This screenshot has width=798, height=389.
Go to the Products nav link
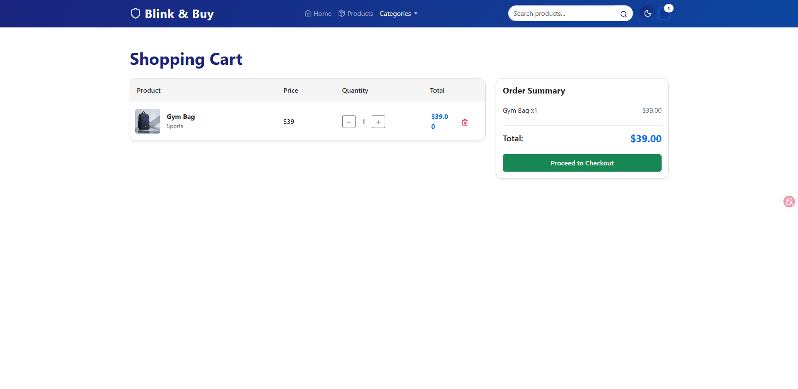(360, 14)
